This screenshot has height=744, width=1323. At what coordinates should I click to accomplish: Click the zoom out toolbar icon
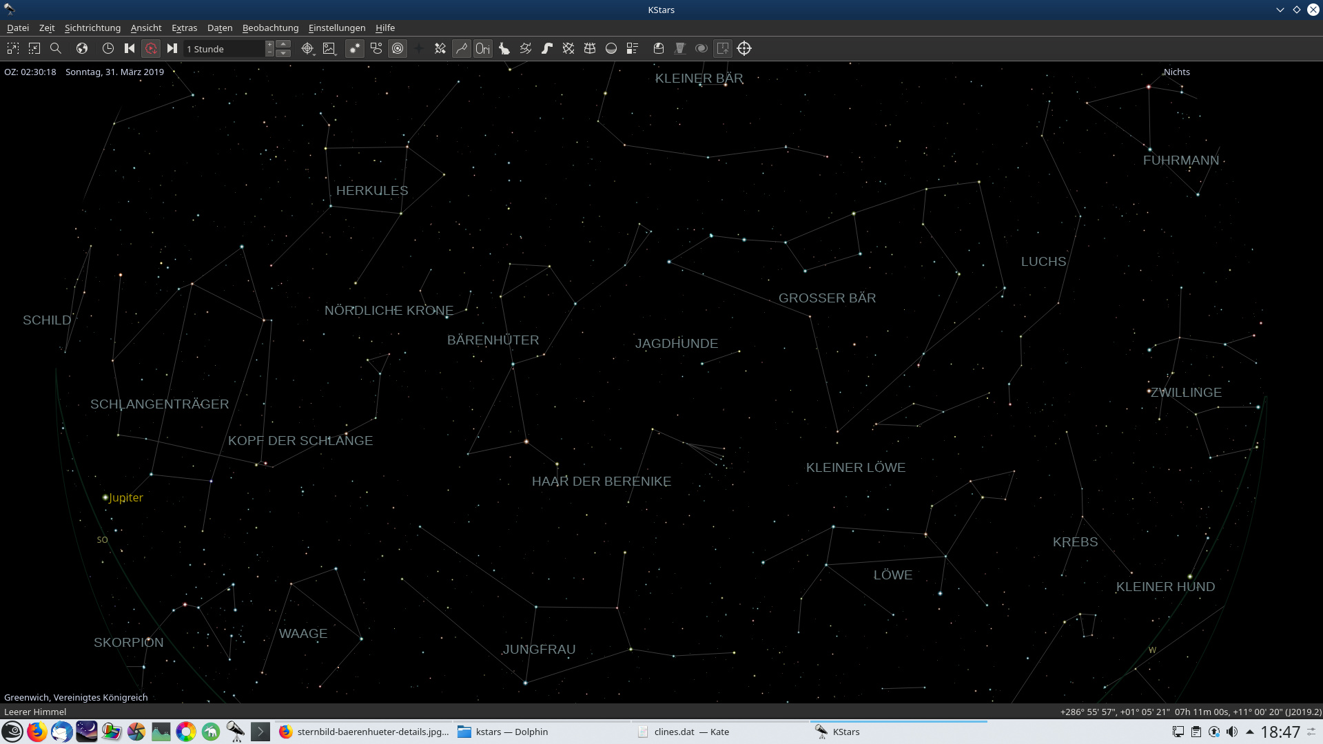click(x=34, y=48)
